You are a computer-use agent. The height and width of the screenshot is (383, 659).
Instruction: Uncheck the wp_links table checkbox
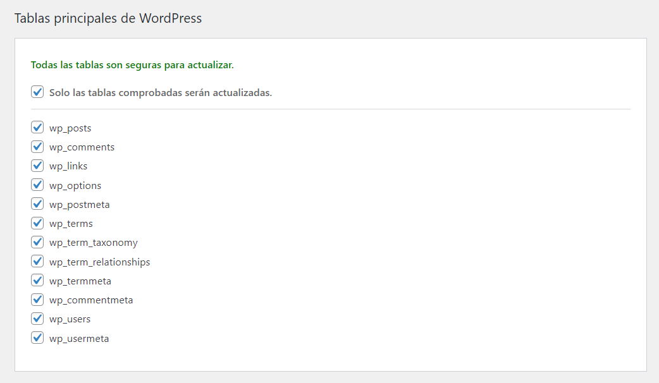pos(37,166)
